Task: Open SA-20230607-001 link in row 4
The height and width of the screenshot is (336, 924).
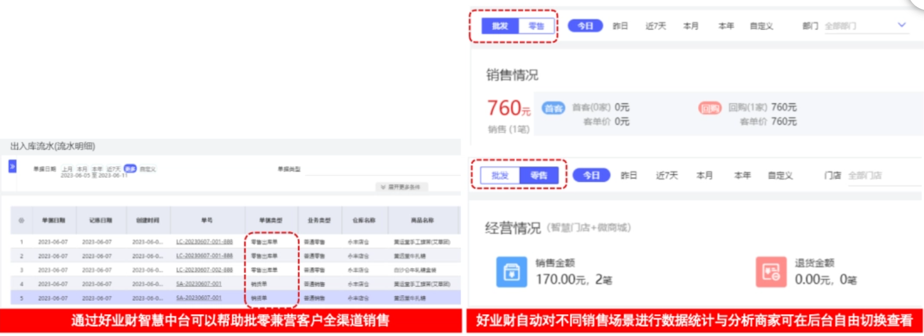Action: click(199, 284)
